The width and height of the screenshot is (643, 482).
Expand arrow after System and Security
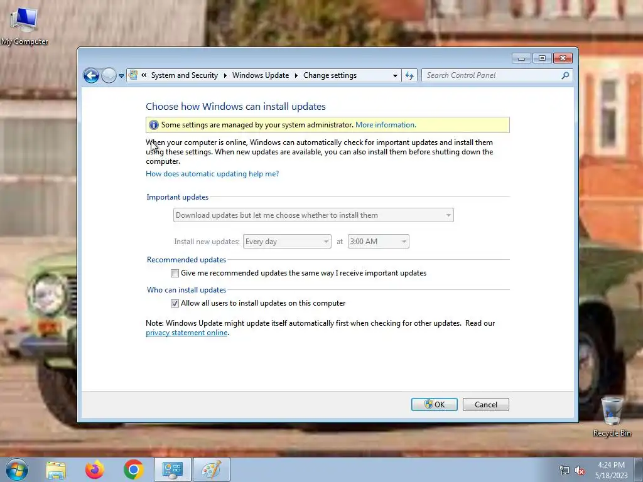coord(225,75)
